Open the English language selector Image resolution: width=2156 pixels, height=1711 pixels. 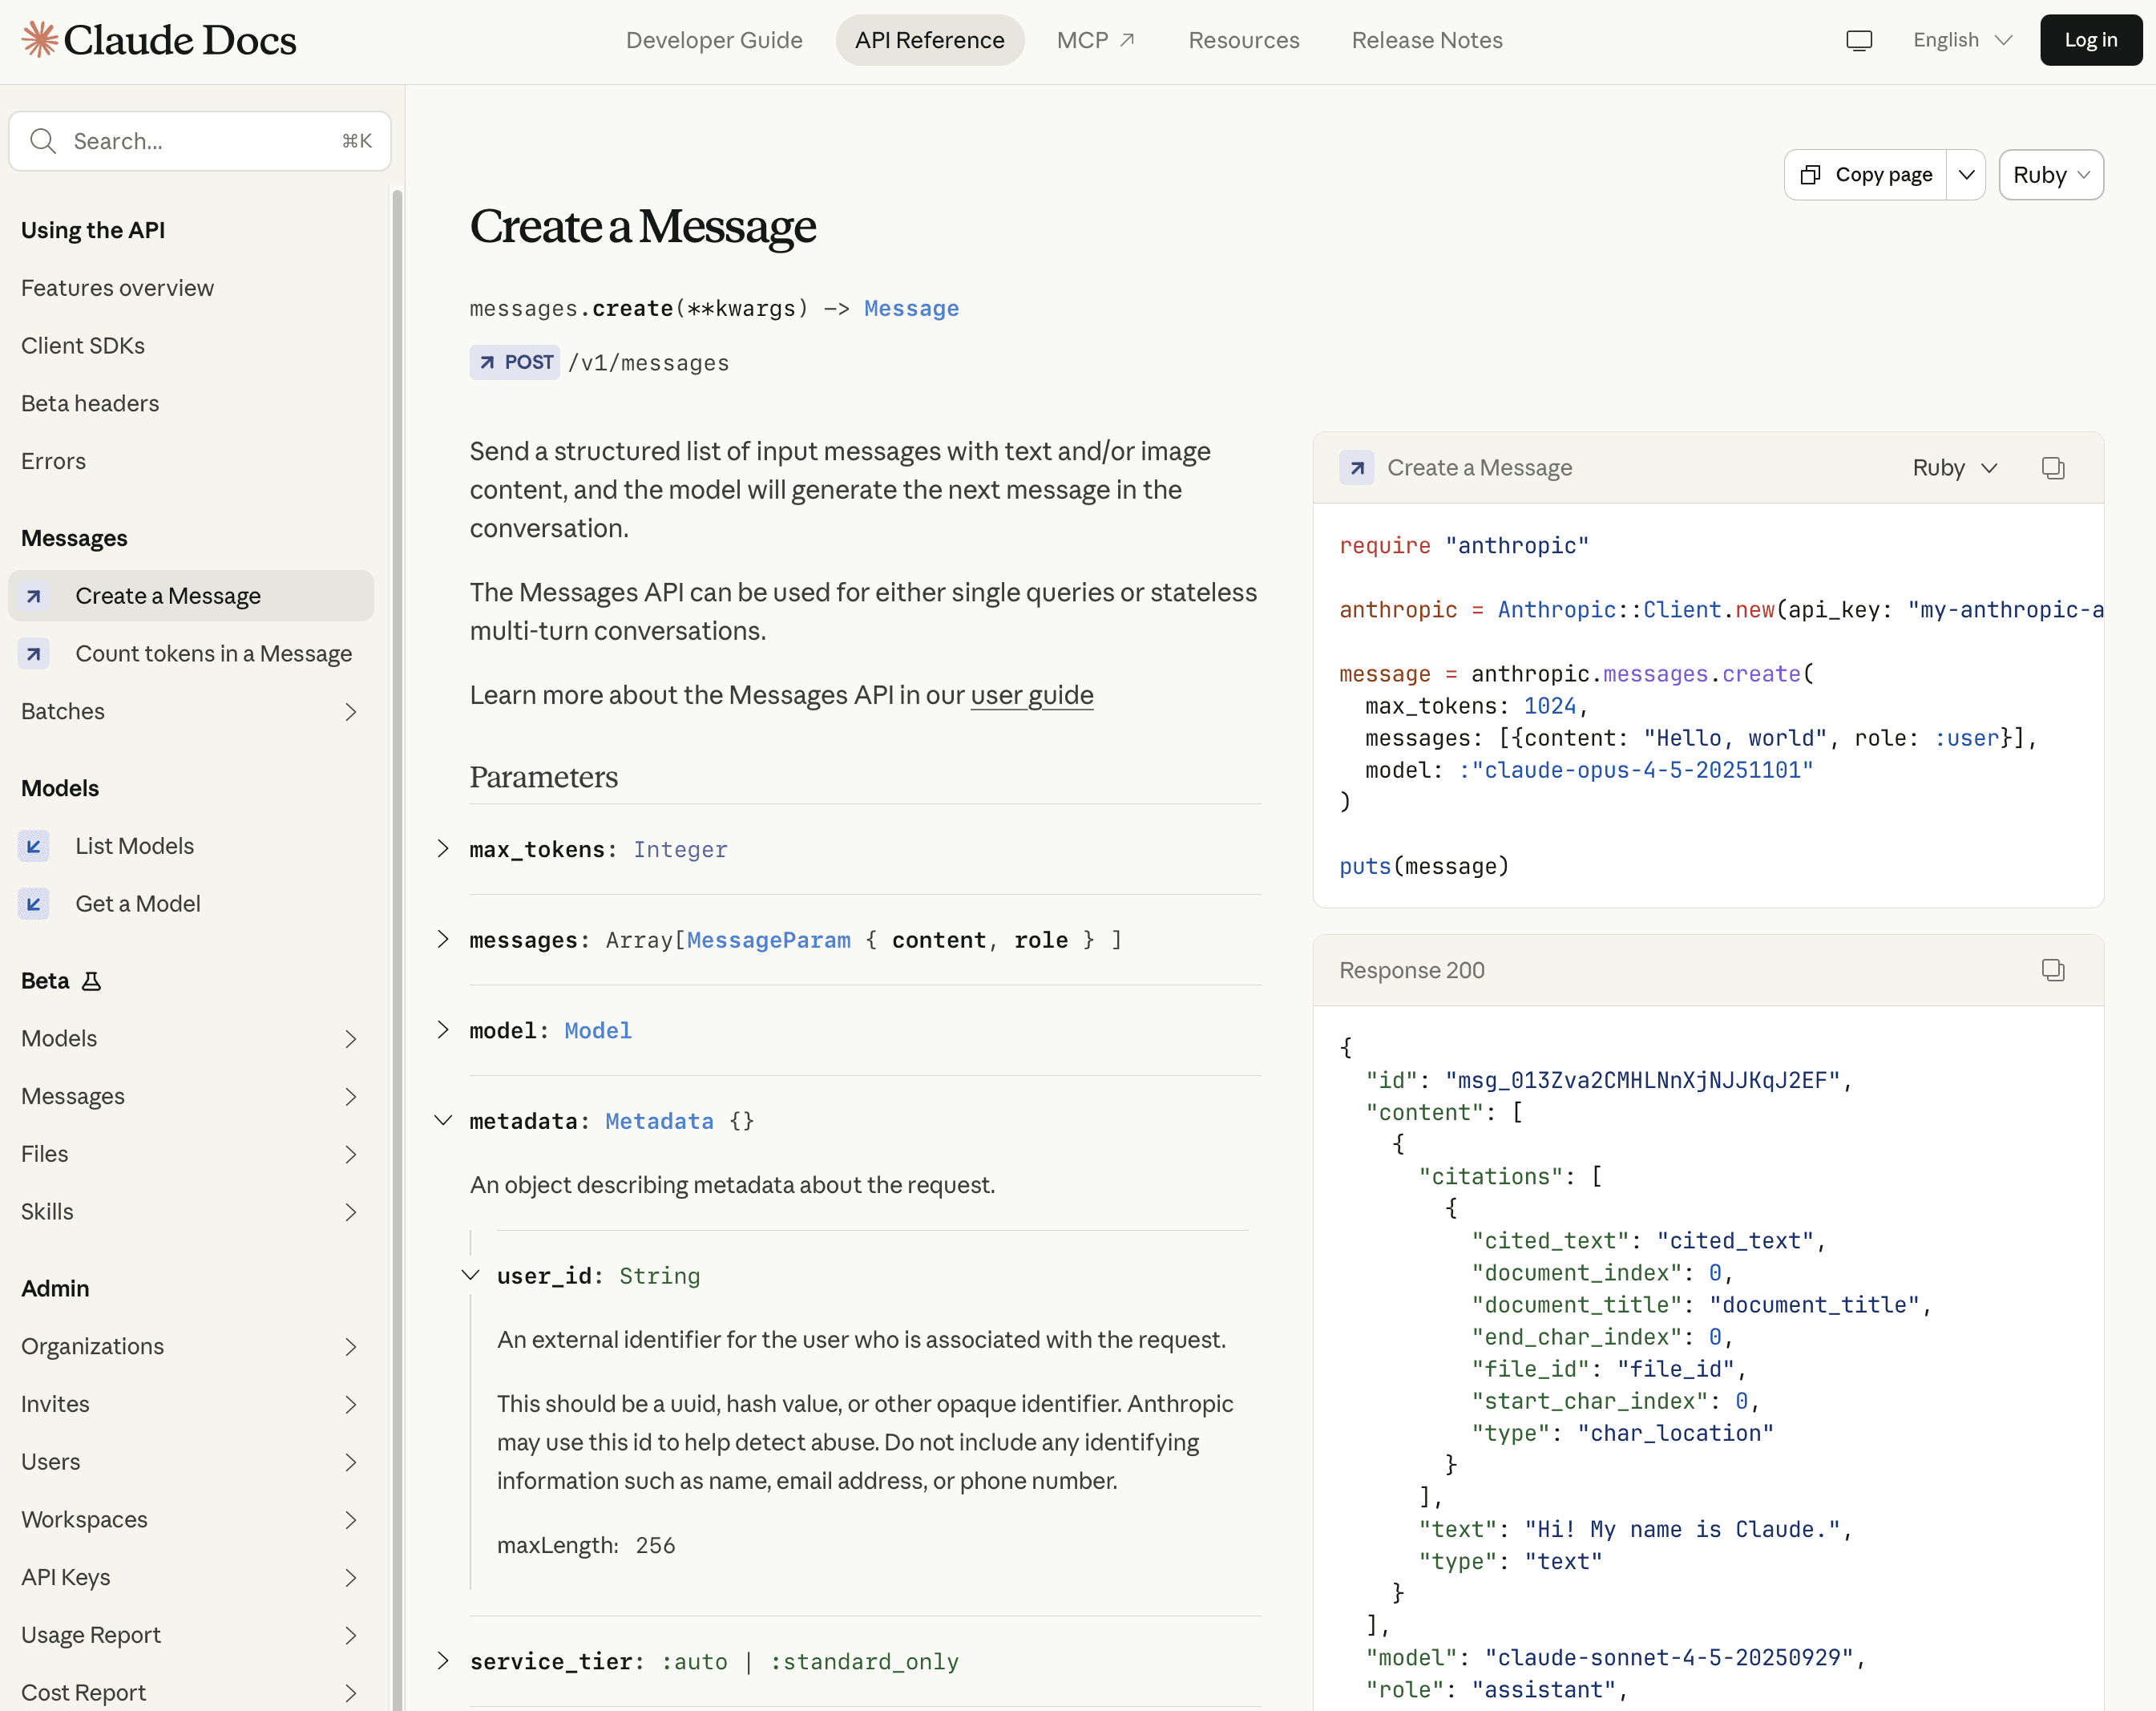click(x=1961, y=40)
